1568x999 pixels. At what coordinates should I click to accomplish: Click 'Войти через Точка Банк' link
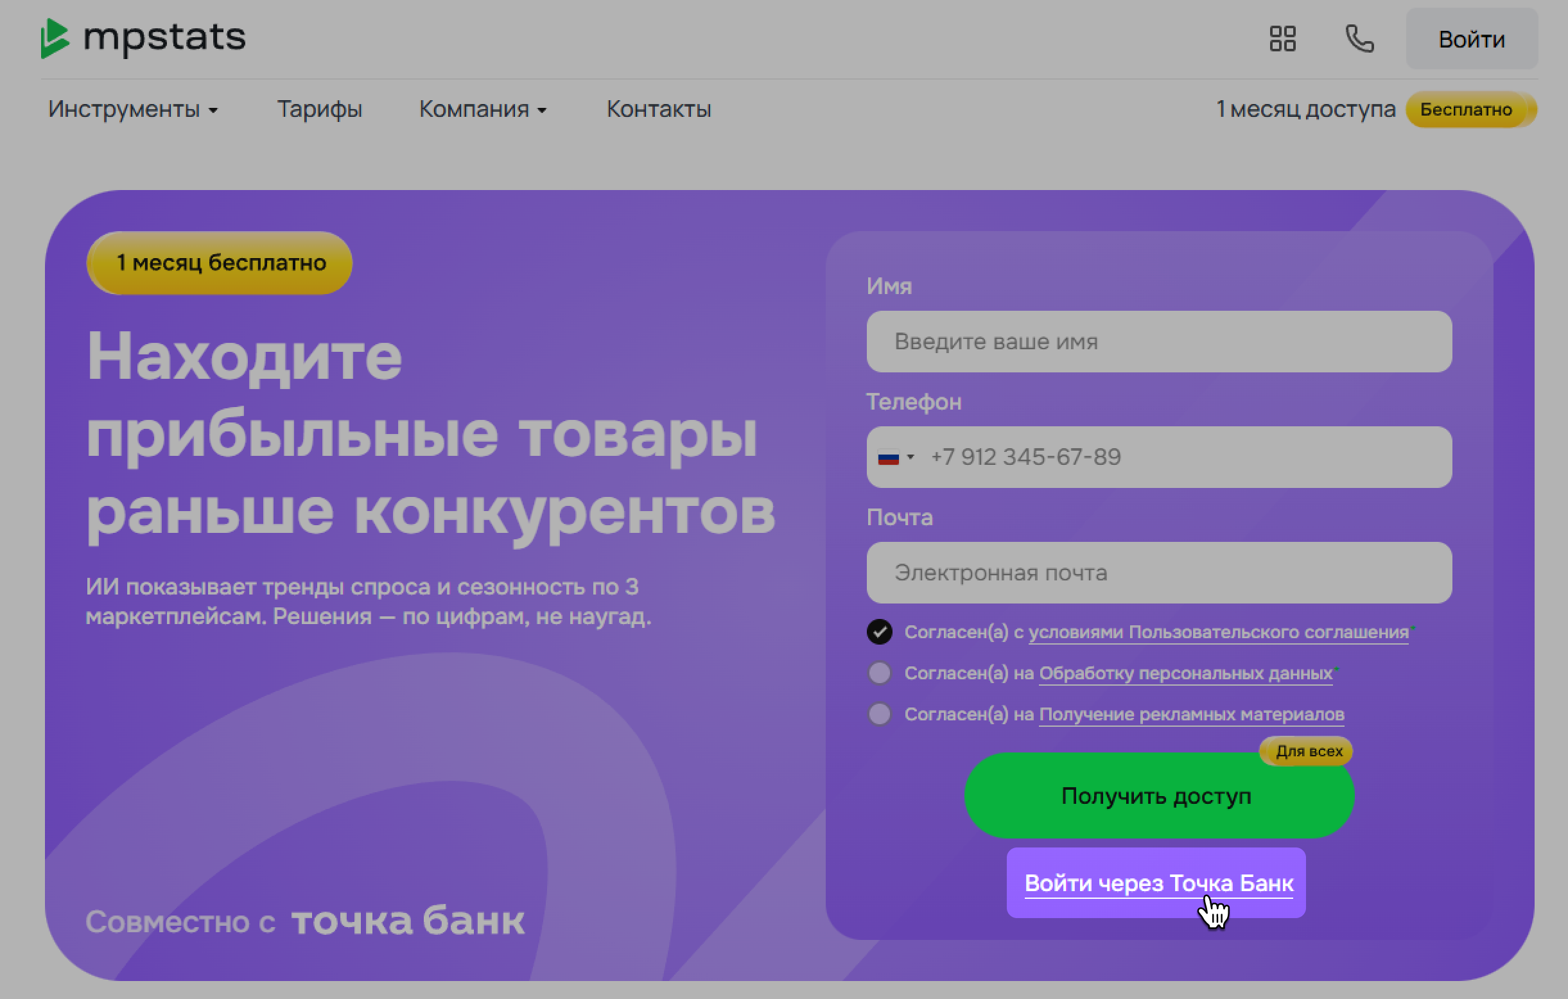[x=1158, y=883]
